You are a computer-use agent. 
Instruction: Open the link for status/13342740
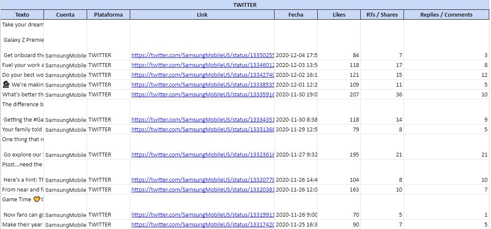[x=202, y=75]
